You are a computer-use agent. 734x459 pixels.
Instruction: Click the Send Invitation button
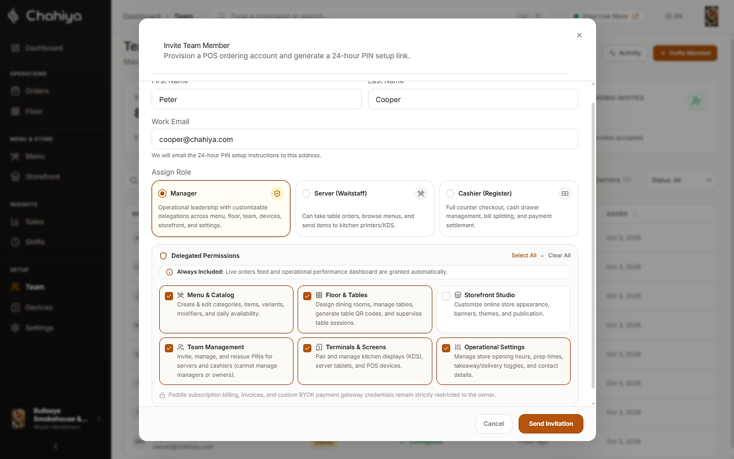551,424
